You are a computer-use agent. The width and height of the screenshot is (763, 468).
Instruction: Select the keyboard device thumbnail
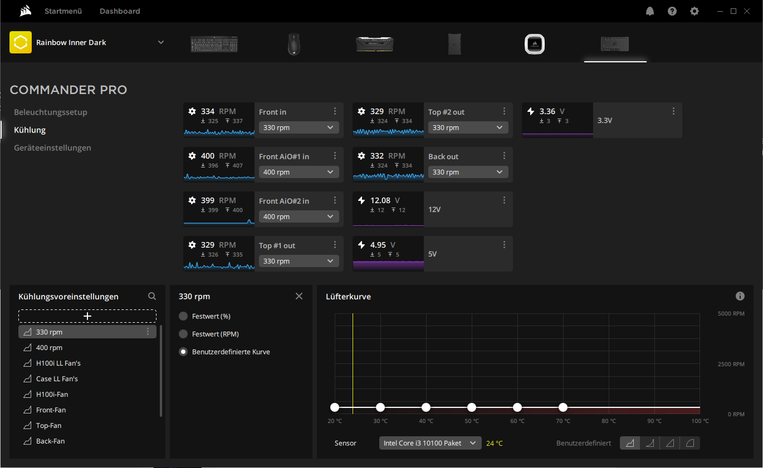(214, 44)
